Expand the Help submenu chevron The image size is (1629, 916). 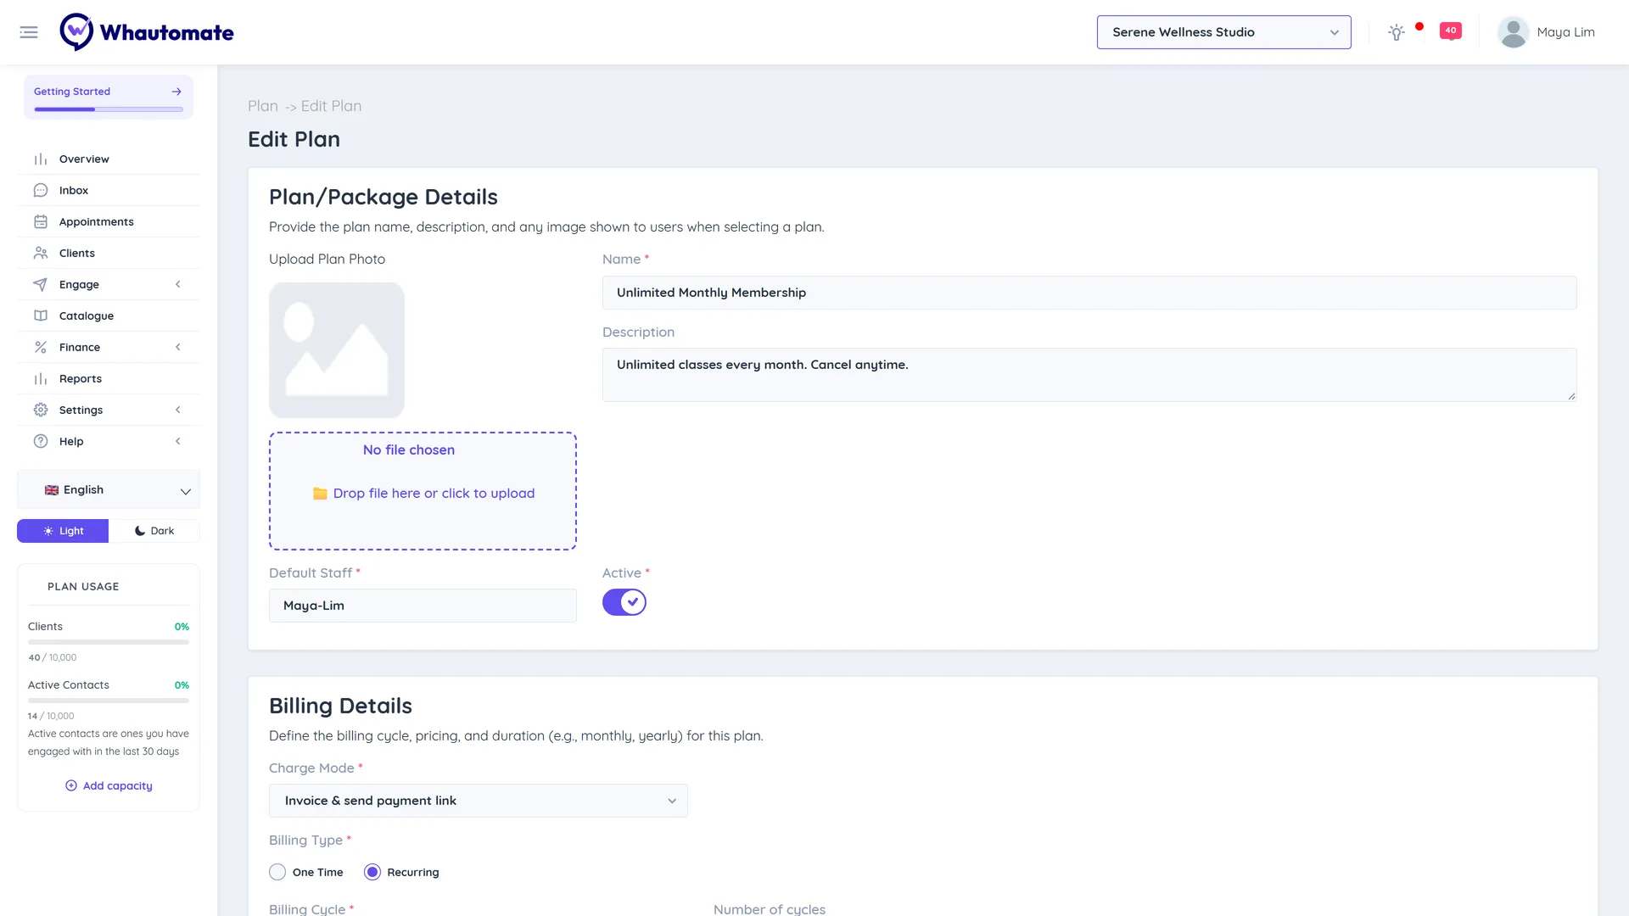coord(178,441)
